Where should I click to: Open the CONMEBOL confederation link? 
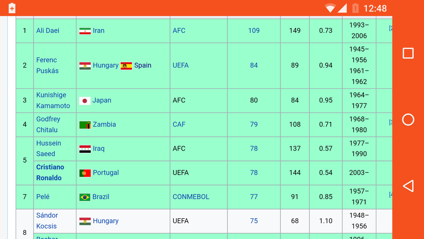tap(191, 197)
